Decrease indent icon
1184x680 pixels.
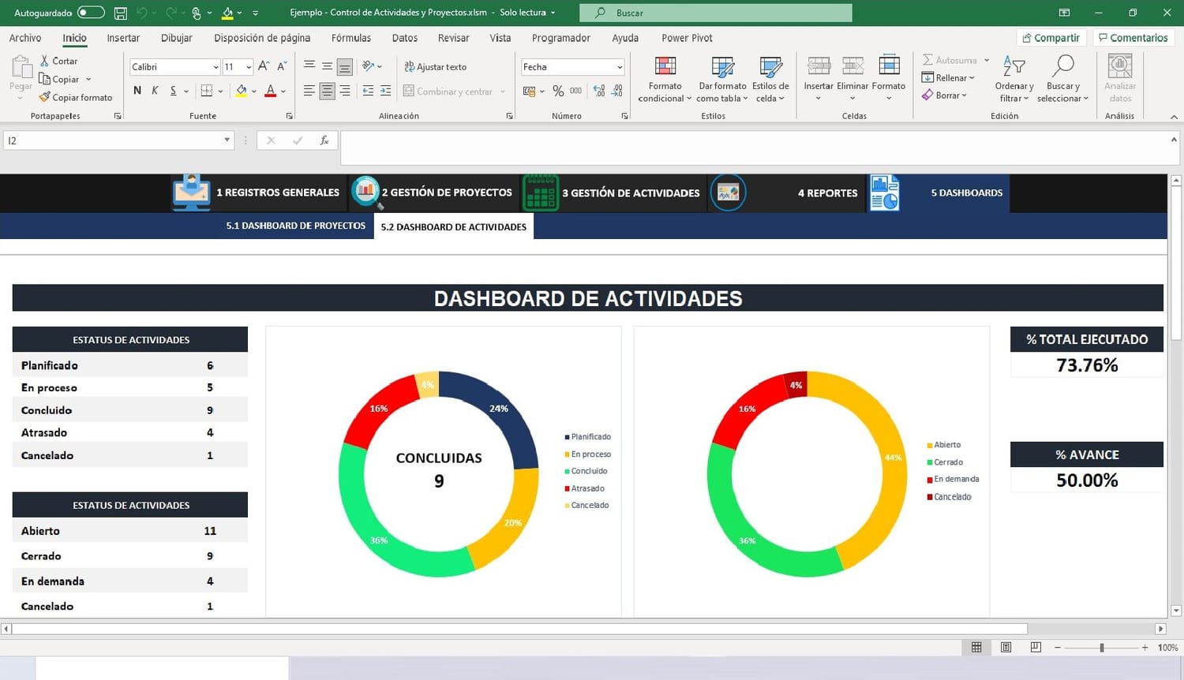click(x=368, y=91)
